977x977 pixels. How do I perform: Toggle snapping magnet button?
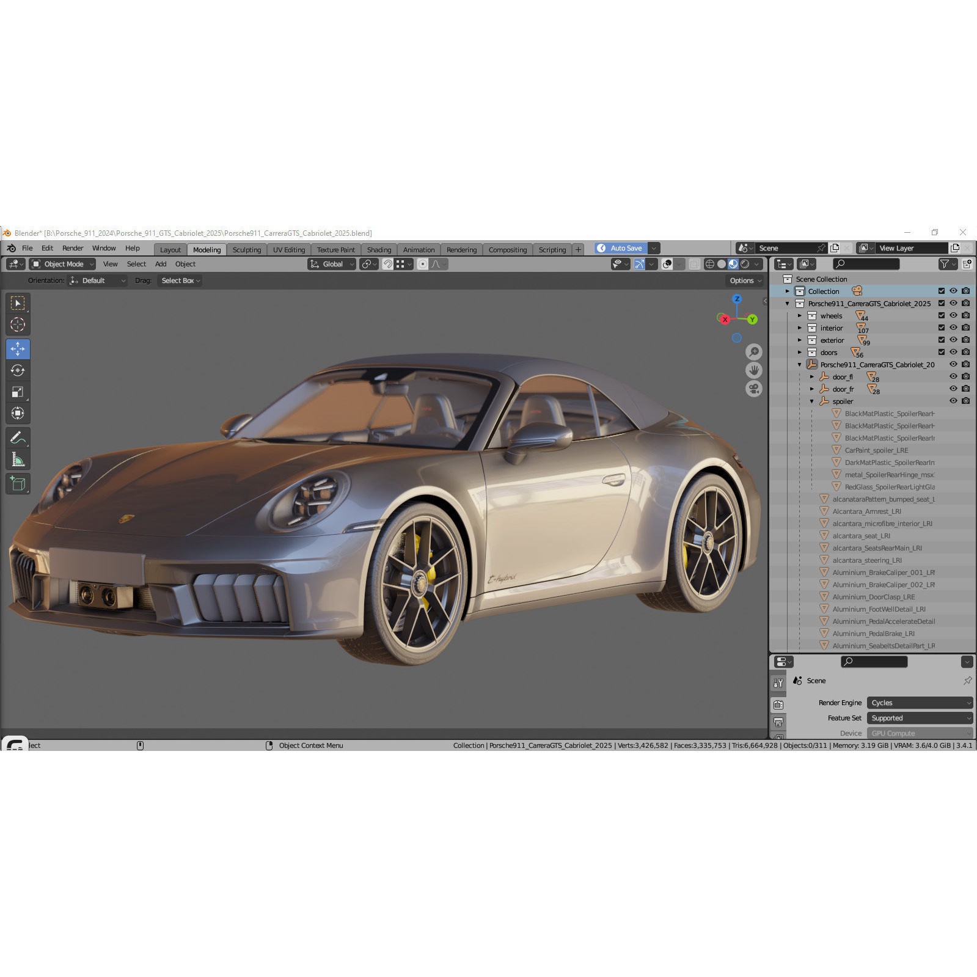click(388, 264)
